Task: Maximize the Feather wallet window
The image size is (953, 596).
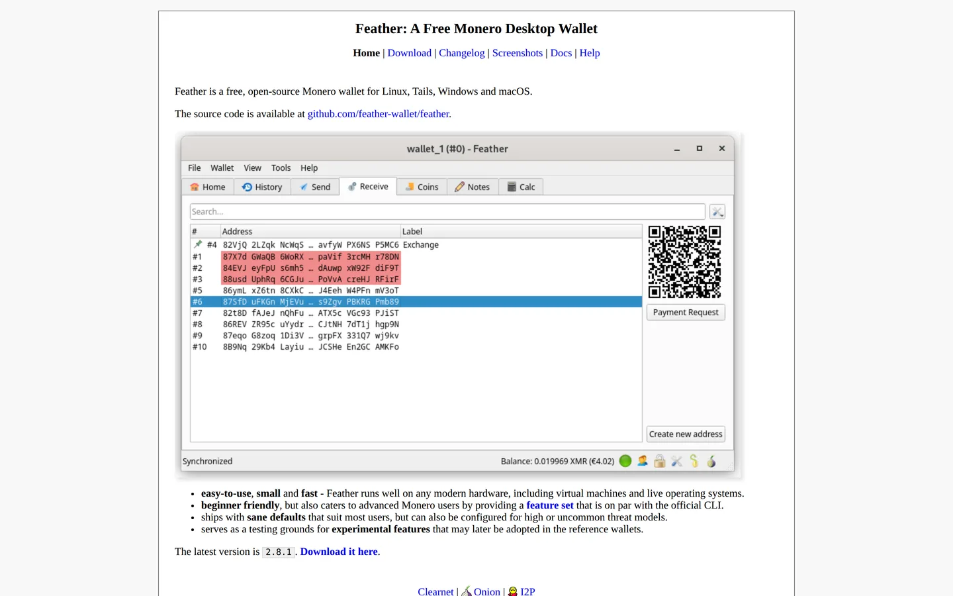Action: tap(700, 149)
